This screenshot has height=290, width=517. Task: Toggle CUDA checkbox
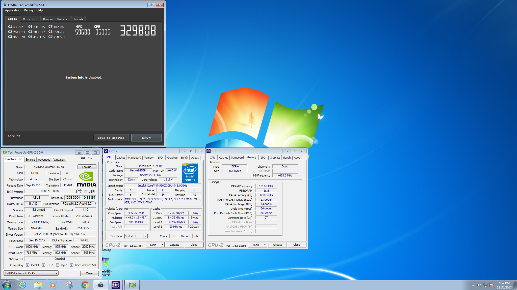point(43,265)
